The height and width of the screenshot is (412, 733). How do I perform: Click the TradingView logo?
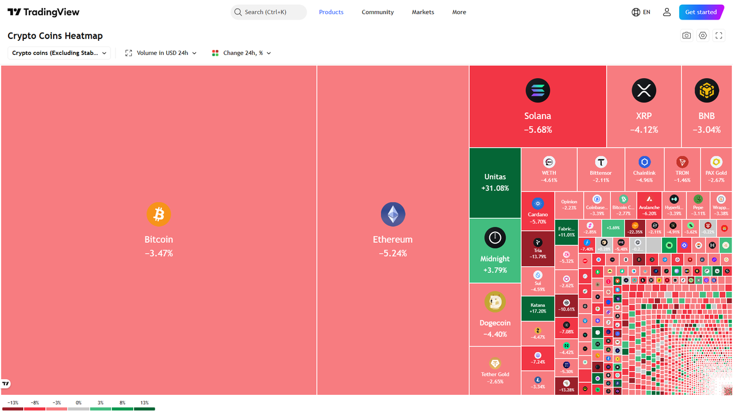tap(43, 12)
